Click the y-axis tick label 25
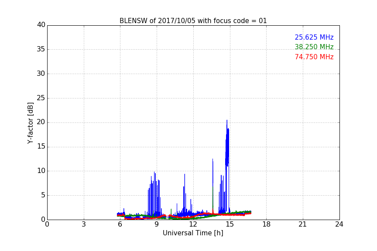Screen dimensions: 377x251 pos(41,98)
